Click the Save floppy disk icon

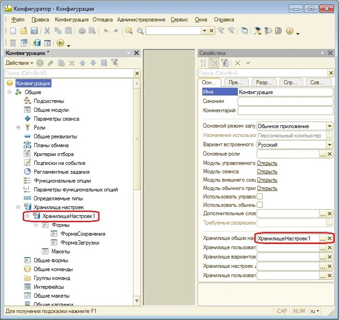pyautogui.click(x=34, y=31)
